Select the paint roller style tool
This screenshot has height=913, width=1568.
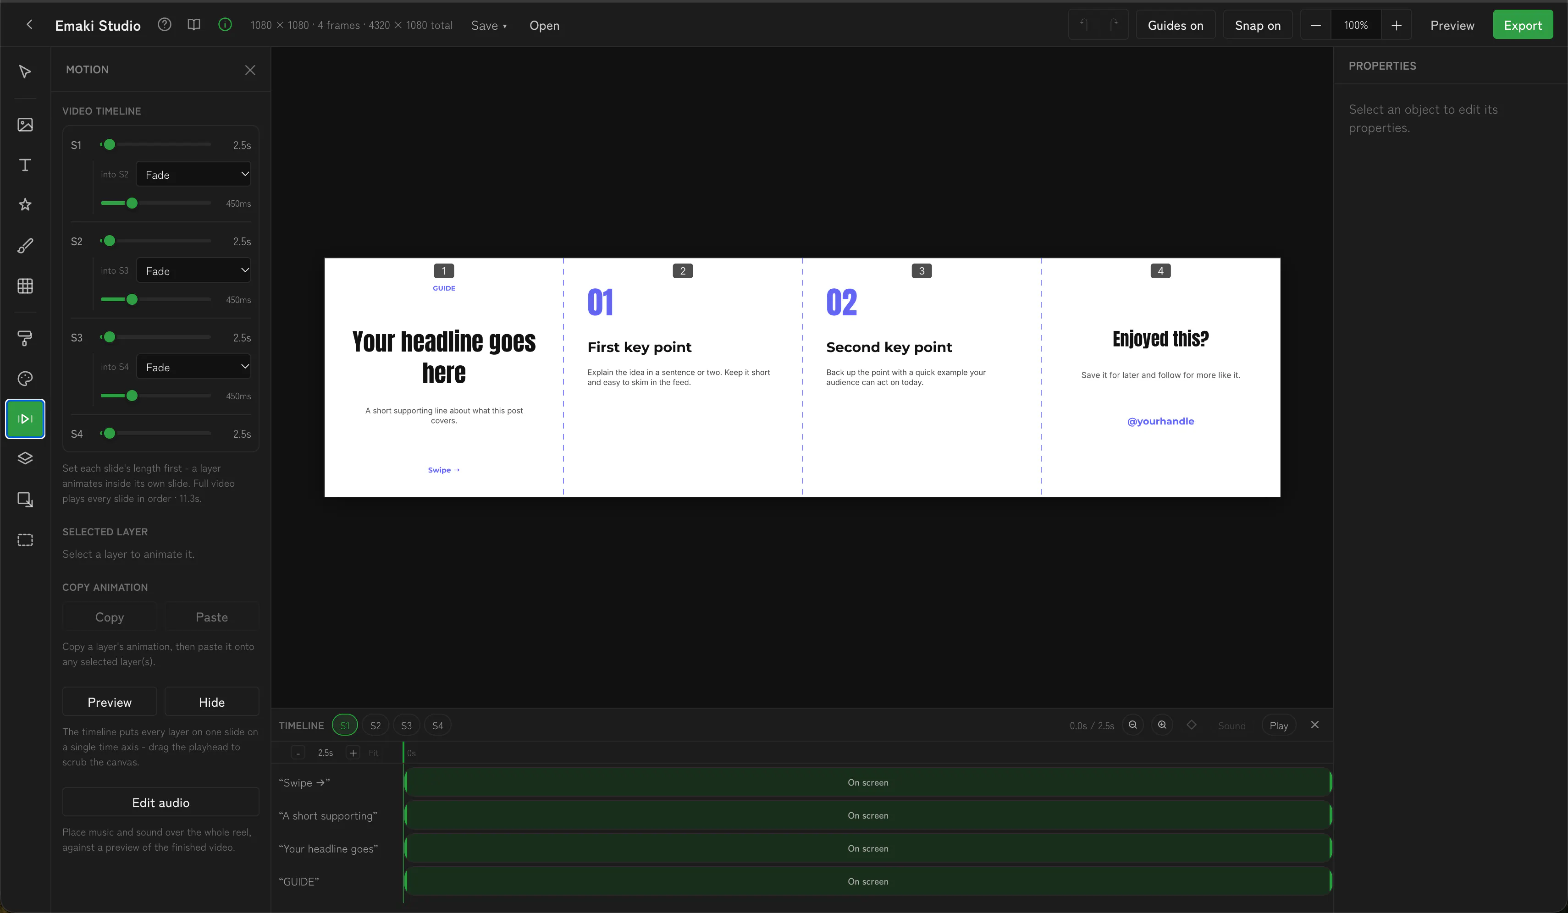[x=25, y=338]
